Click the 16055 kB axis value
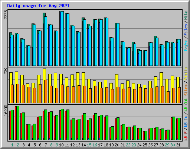Image resolution: width=190 pixels, height=149 pixels. [x=6, y=110]
